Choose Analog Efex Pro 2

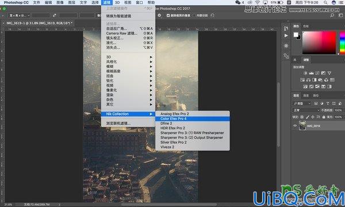coord(193,114)
